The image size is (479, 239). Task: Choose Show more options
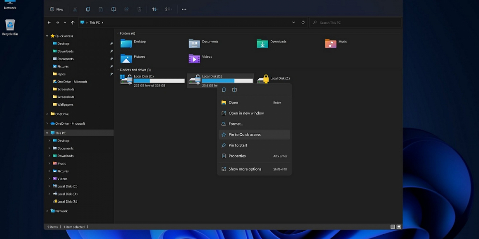(x=254, y=169)
